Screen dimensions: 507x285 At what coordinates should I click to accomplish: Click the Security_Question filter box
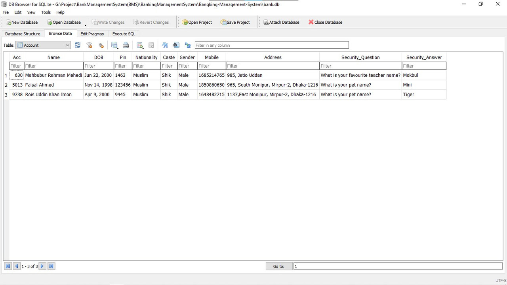tap(360, 66)
